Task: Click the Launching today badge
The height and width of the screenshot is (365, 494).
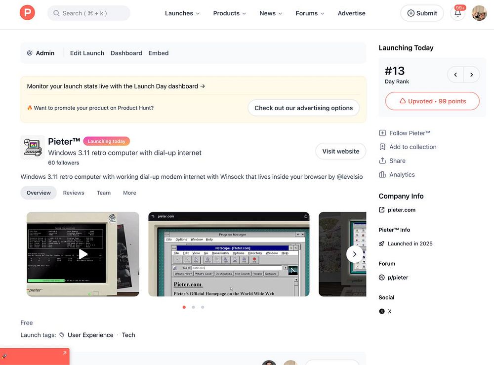Action: (x=107, y=141)
